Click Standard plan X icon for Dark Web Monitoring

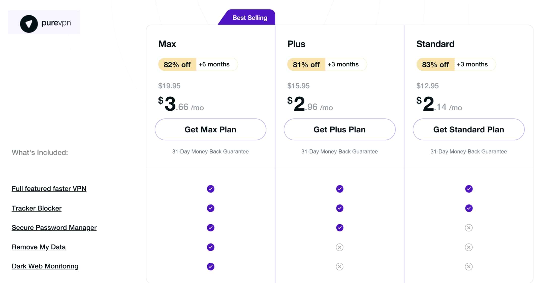coord(469,266)
